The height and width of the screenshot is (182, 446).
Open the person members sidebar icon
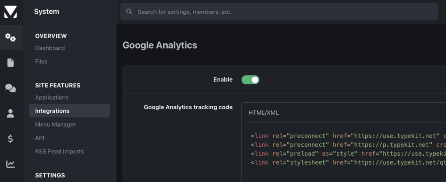11,113
